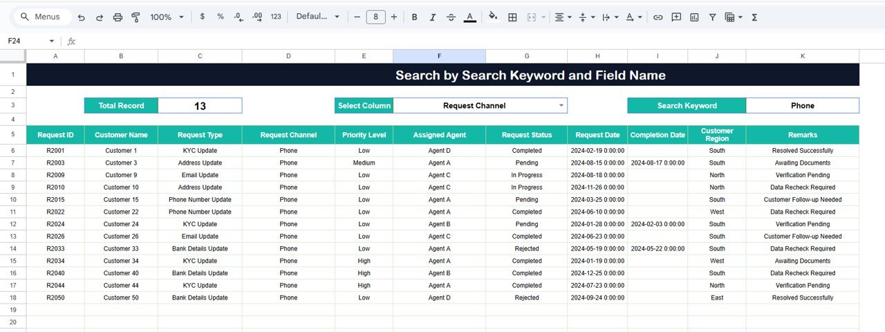This screenshot has height=332, width=885.
Task: Click the Search Keyword cell containing Phone
Action: tap(802, 106)
